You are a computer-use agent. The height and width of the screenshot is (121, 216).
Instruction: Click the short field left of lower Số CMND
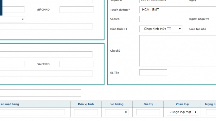point(12,64)
